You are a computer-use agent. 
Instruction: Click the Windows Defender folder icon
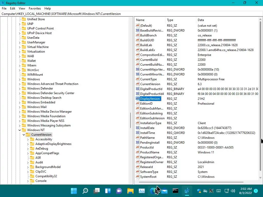click(x=24, y=88)
